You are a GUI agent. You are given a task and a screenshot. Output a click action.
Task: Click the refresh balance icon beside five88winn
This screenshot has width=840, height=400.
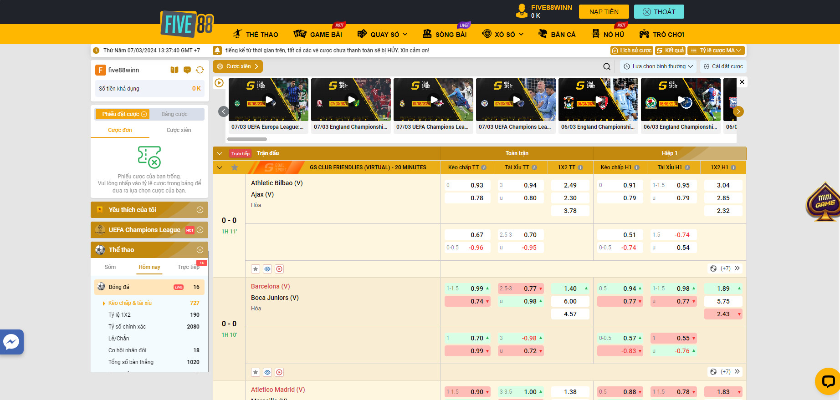pos(200,70)
